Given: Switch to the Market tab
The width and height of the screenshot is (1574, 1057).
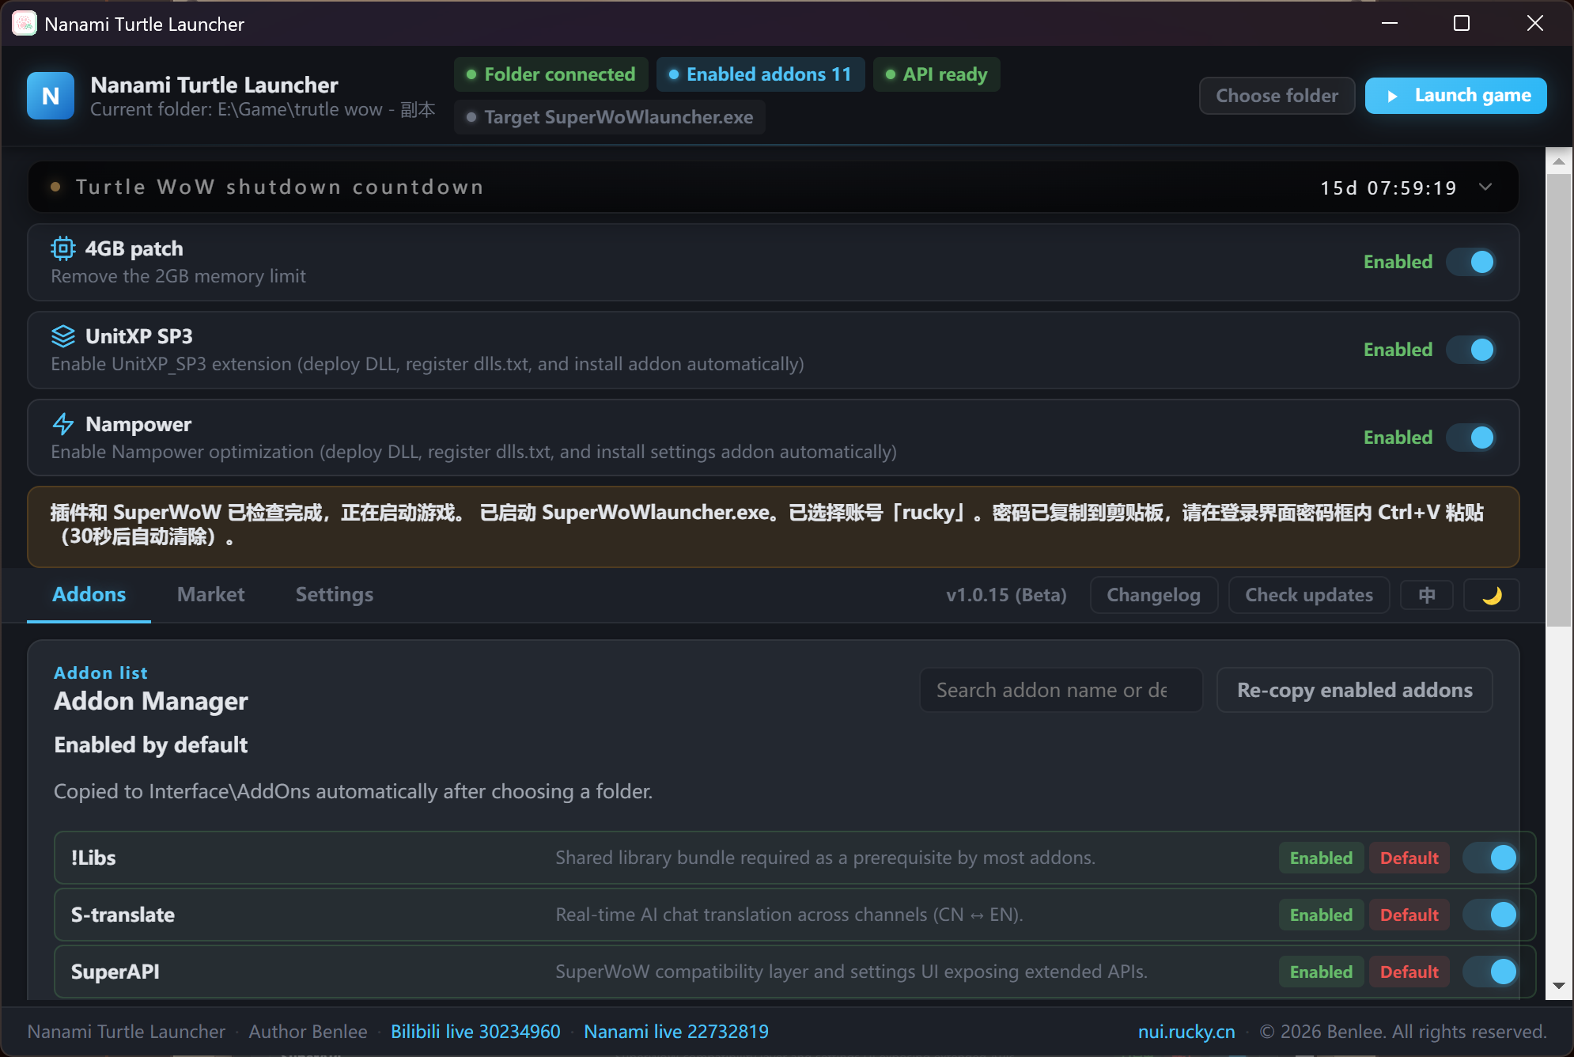Looking at the screenshot, I should 210,595.
